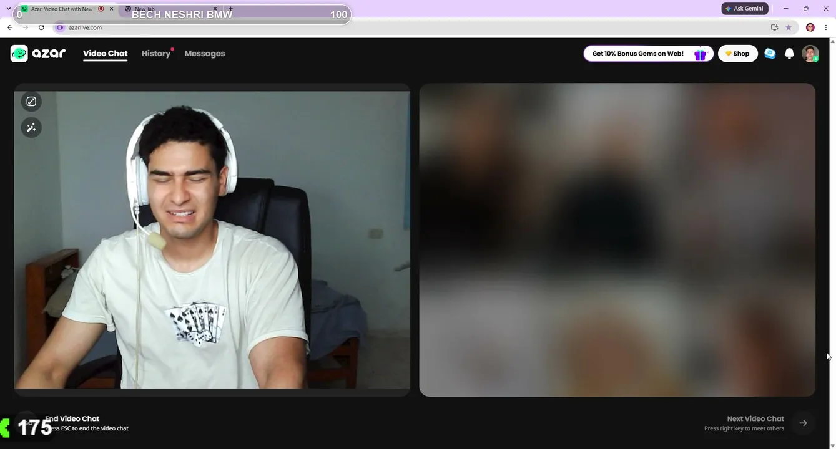Viewport: 836px width, 449px height.
Task: Click the blurred partner video panel
Action: click(x=617, y=240)
